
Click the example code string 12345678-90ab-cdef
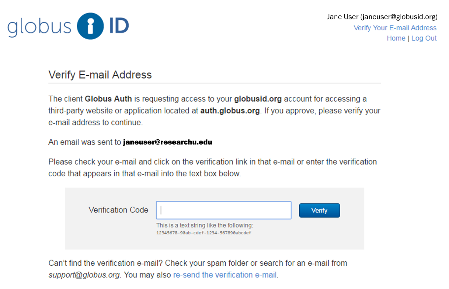point(204,233)
